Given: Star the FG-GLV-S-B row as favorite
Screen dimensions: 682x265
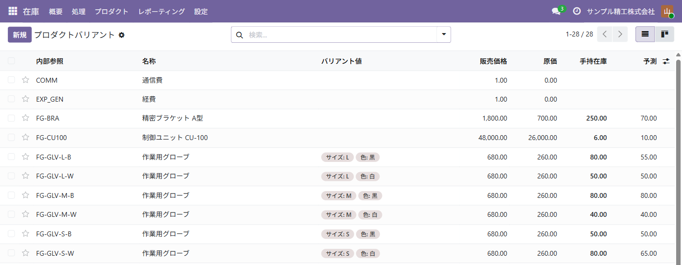Looking at the screenshot, I should 25,234.
